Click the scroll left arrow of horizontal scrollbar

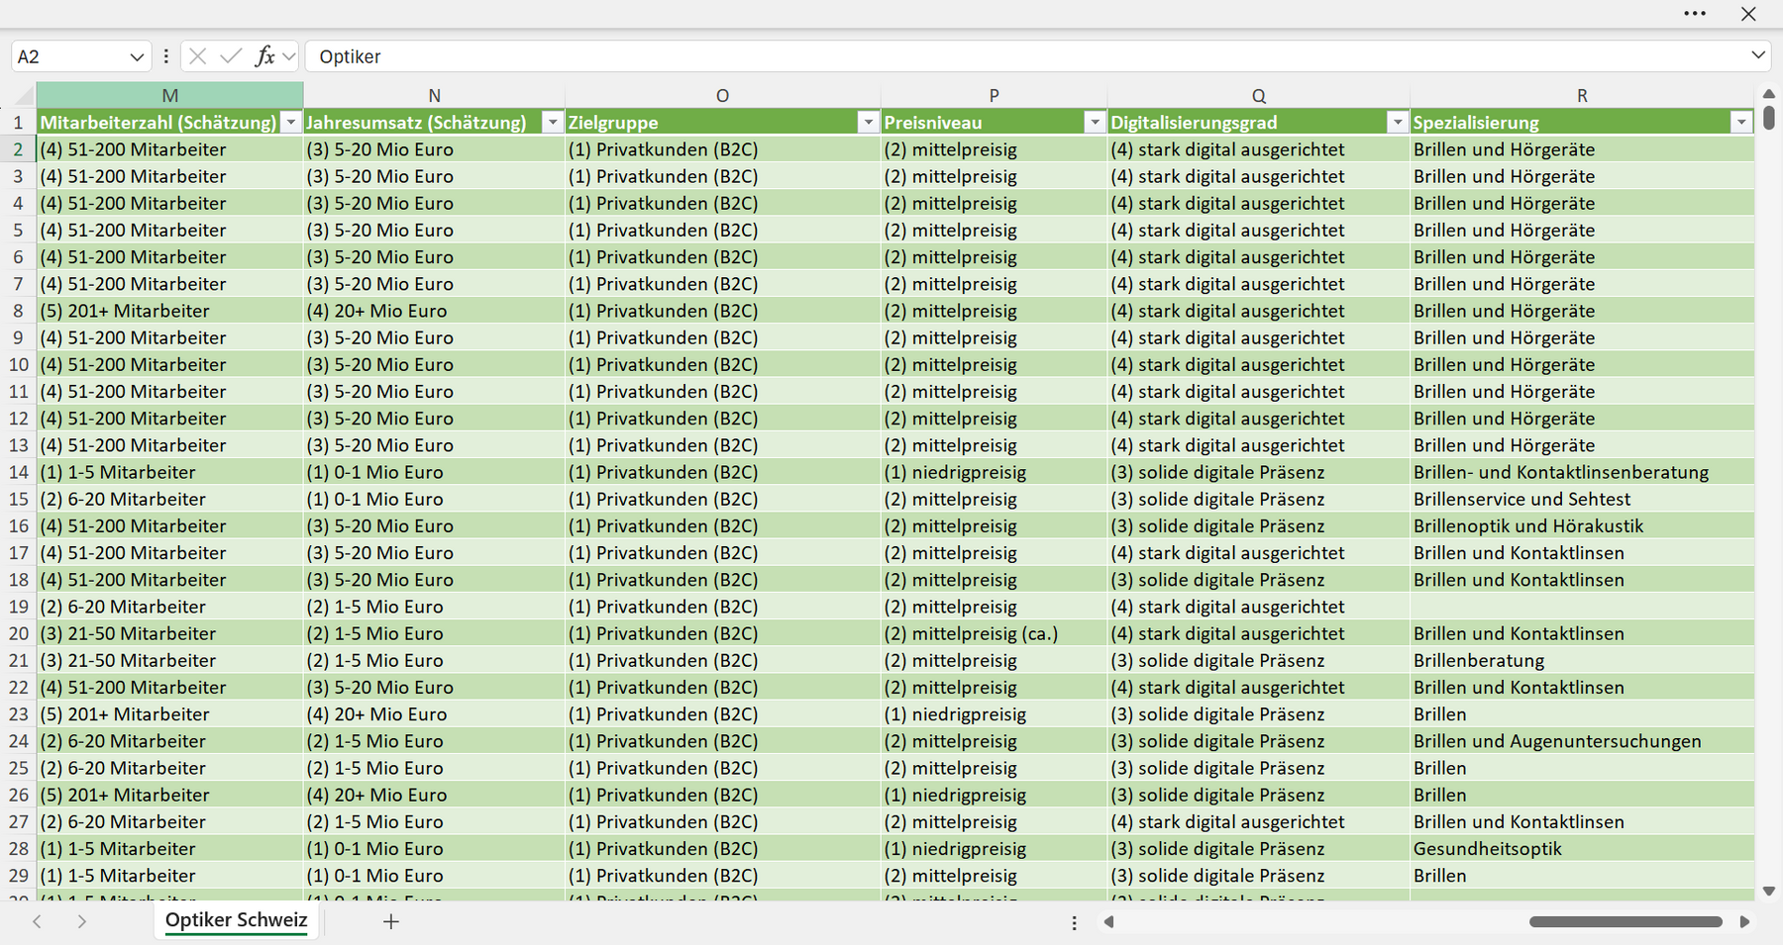pyautogui.click(x=1108, y=921)
